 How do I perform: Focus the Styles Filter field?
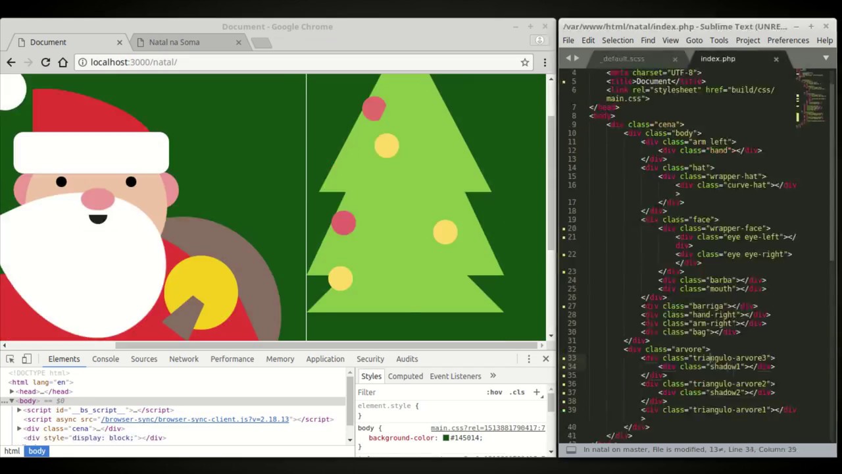(x=418, y=392)
